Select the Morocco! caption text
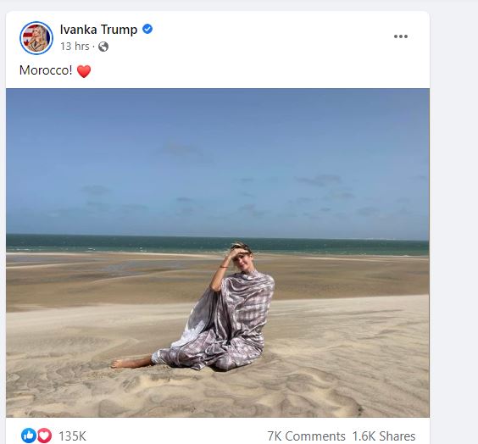Image resolution: width=478 pixels, height=444 pixels. click(x=46, y=70)
